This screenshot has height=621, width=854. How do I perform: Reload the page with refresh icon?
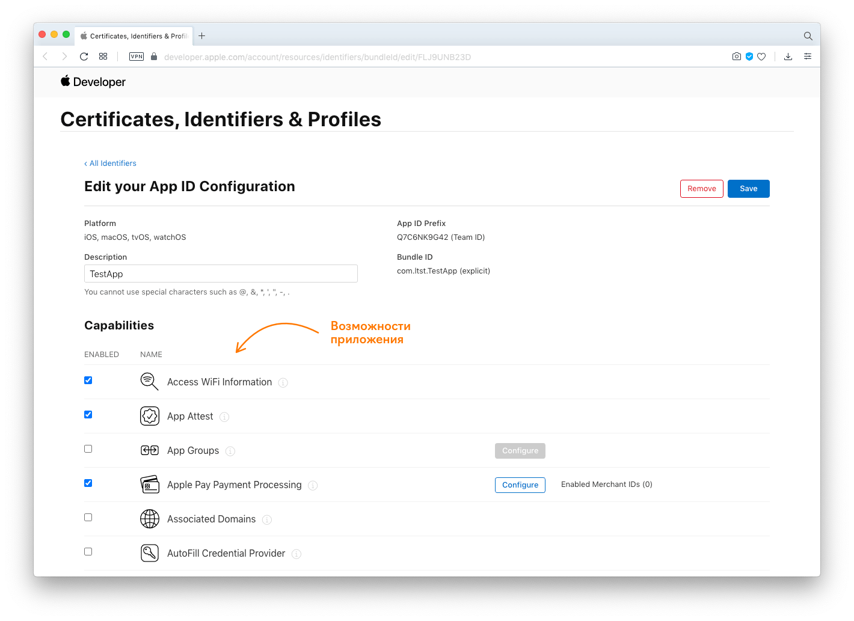pyautogui.click(x=84, y=57)
